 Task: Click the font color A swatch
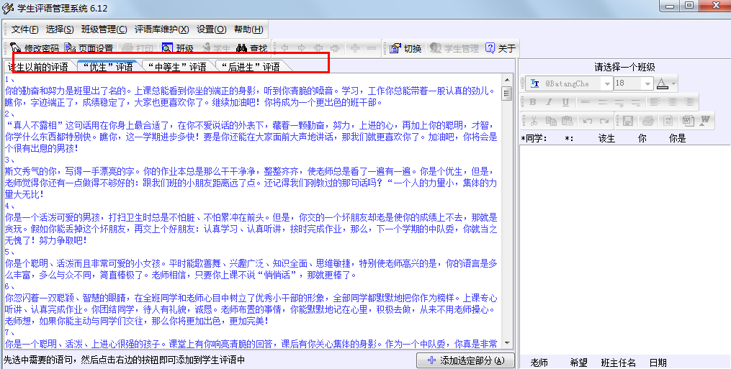coord(662,83)
